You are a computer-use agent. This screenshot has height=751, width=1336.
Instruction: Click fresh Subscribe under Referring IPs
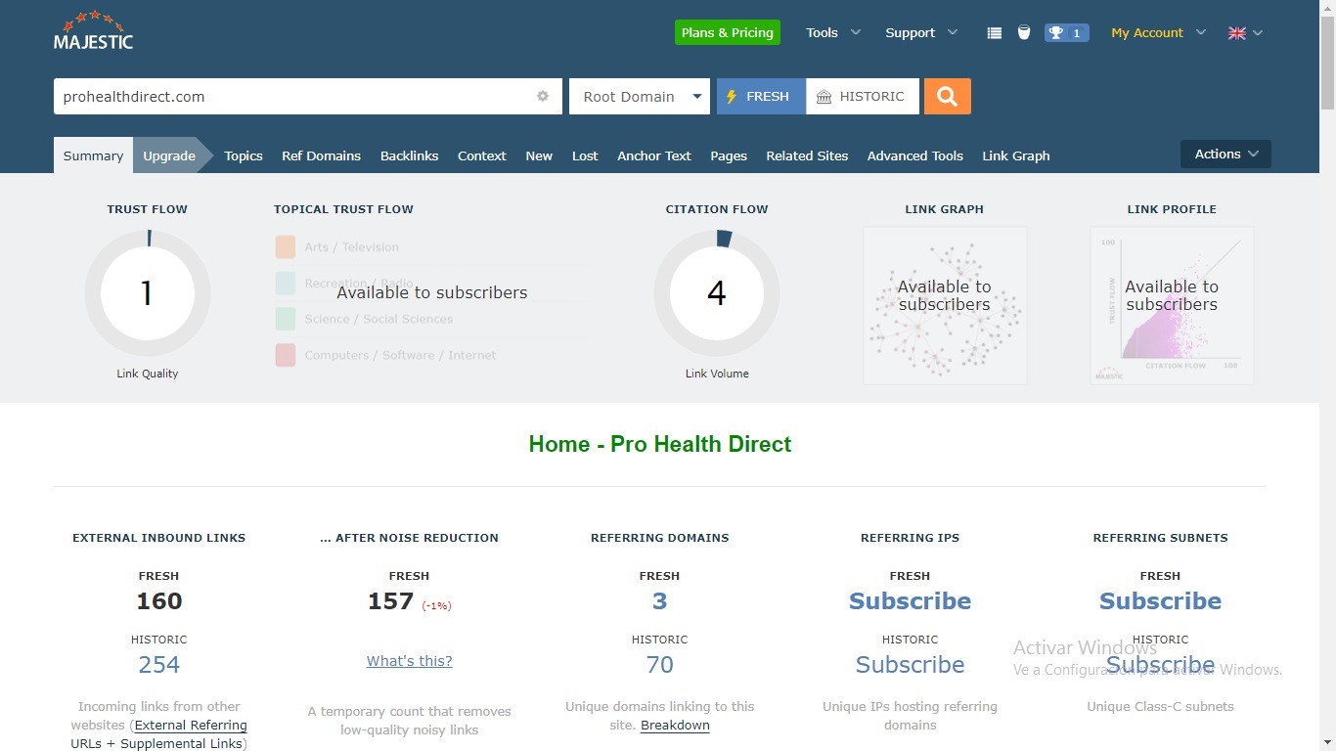click(x=911, y=601)
